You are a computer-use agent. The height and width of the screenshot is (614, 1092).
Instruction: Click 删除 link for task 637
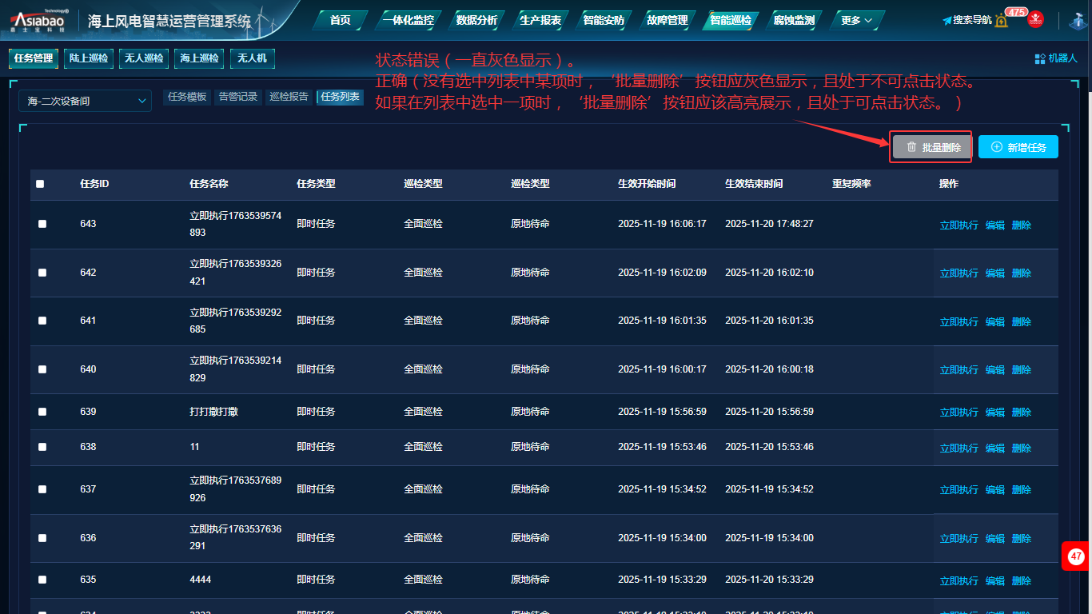tap(1021, 490)
